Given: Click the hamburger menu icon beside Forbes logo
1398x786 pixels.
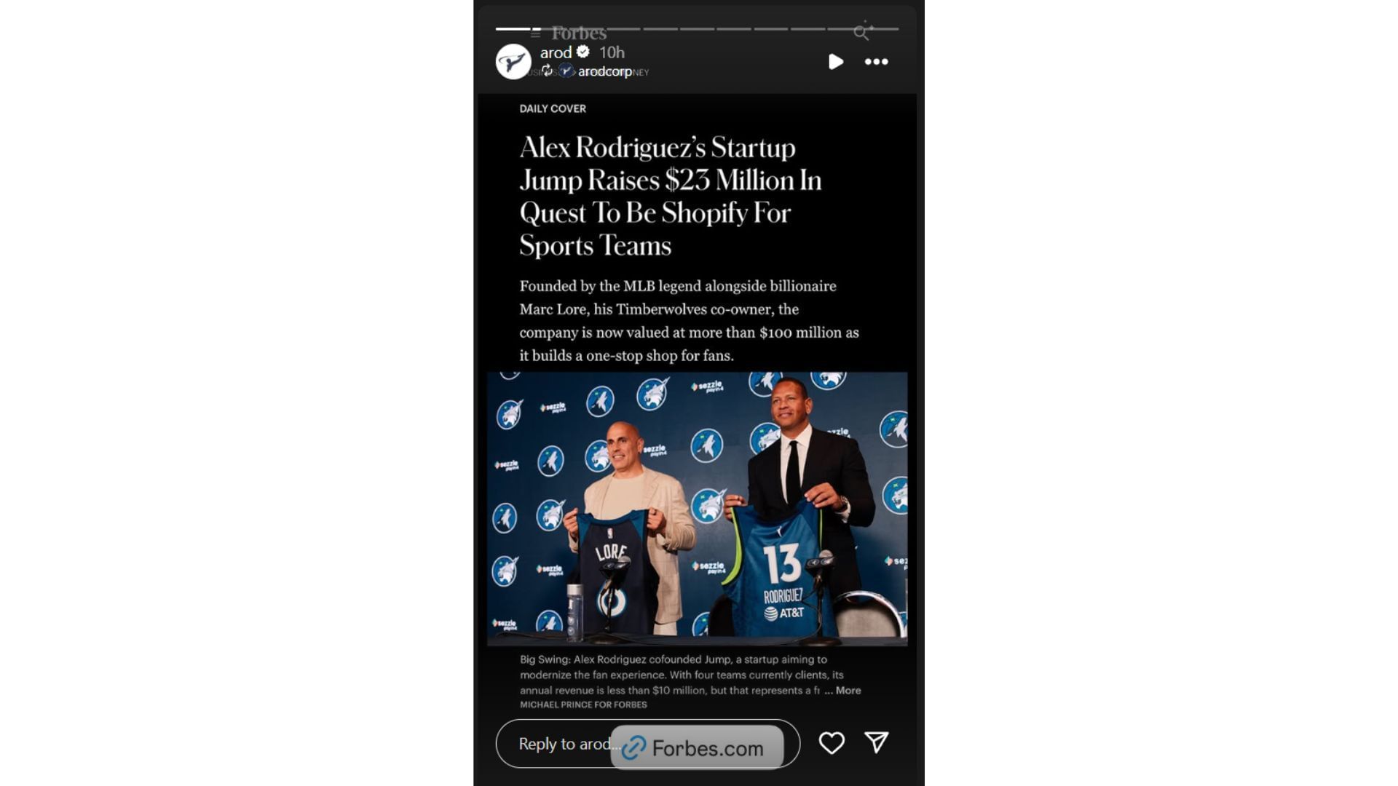Looking at the screenshot, I should click(x=536, y=33).
